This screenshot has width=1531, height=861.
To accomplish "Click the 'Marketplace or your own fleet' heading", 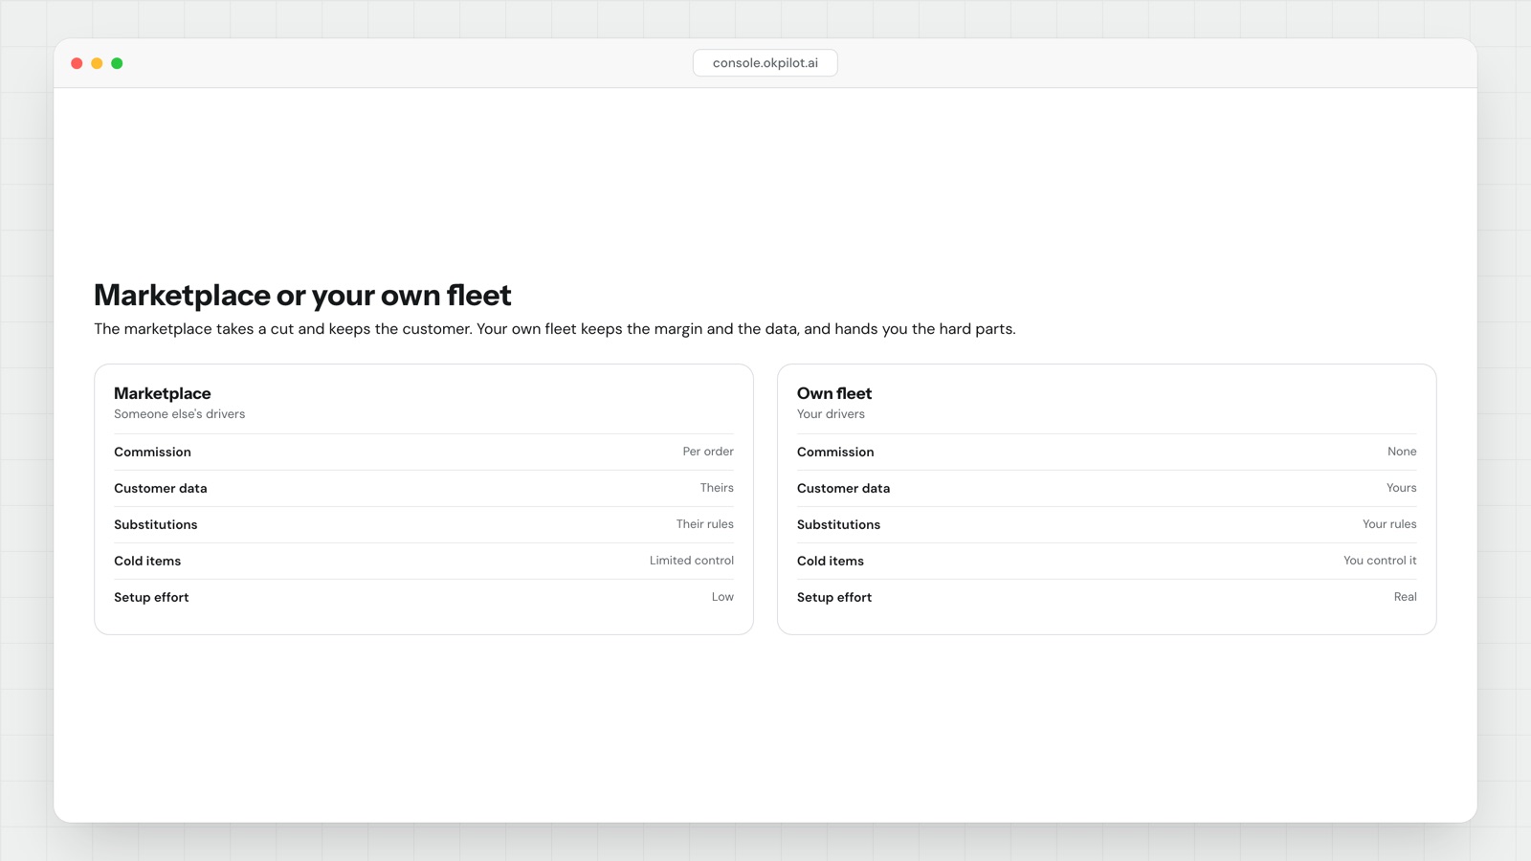I will point(302,296).
